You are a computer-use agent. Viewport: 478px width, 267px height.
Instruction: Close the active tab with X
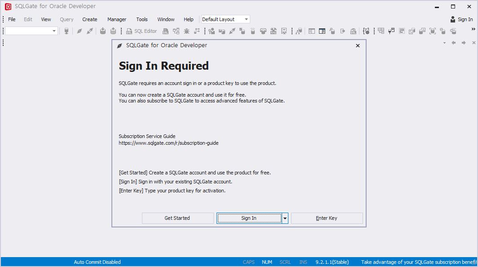[474, 43]
